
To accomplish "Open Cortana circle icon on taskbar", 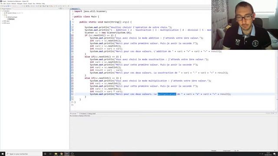I will (x=45, y=154).
